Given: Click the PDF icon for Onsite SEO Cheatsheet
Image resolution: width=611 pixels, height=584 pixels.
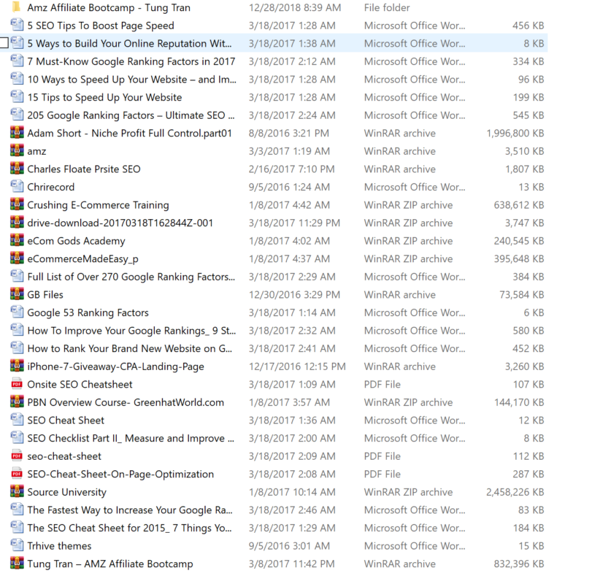Looking at the screenshot, I should point(17,384).
